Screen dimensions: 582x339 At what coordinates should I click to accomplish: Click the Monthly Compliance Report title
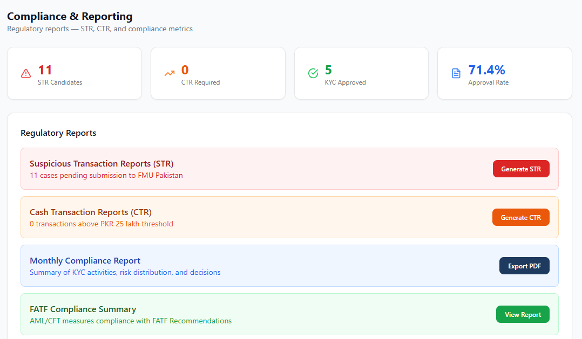[85, 261]
